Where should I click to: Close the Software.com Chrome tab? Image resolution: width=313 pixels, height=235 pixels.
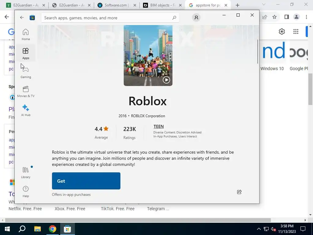(x=135, y=5)
